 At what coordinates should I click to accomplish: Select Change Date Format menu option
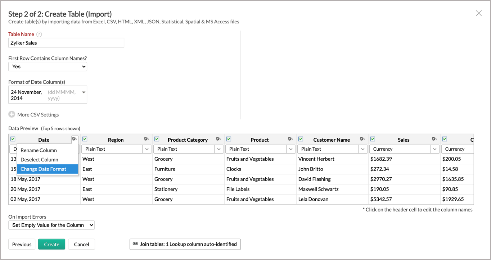(x=44, y=169)
